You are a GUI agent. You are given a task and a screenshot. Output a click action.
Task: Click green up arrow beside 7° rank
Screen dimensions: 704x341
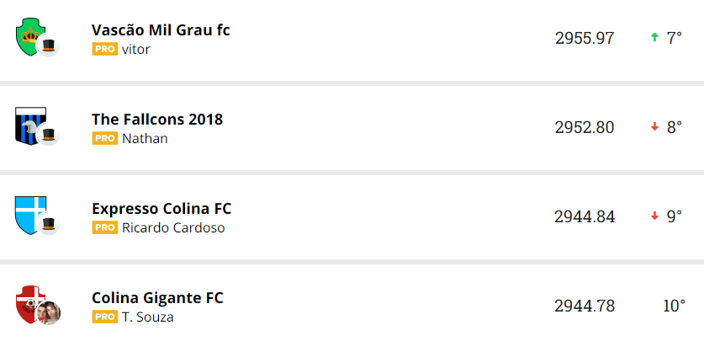tap(654, 38)
